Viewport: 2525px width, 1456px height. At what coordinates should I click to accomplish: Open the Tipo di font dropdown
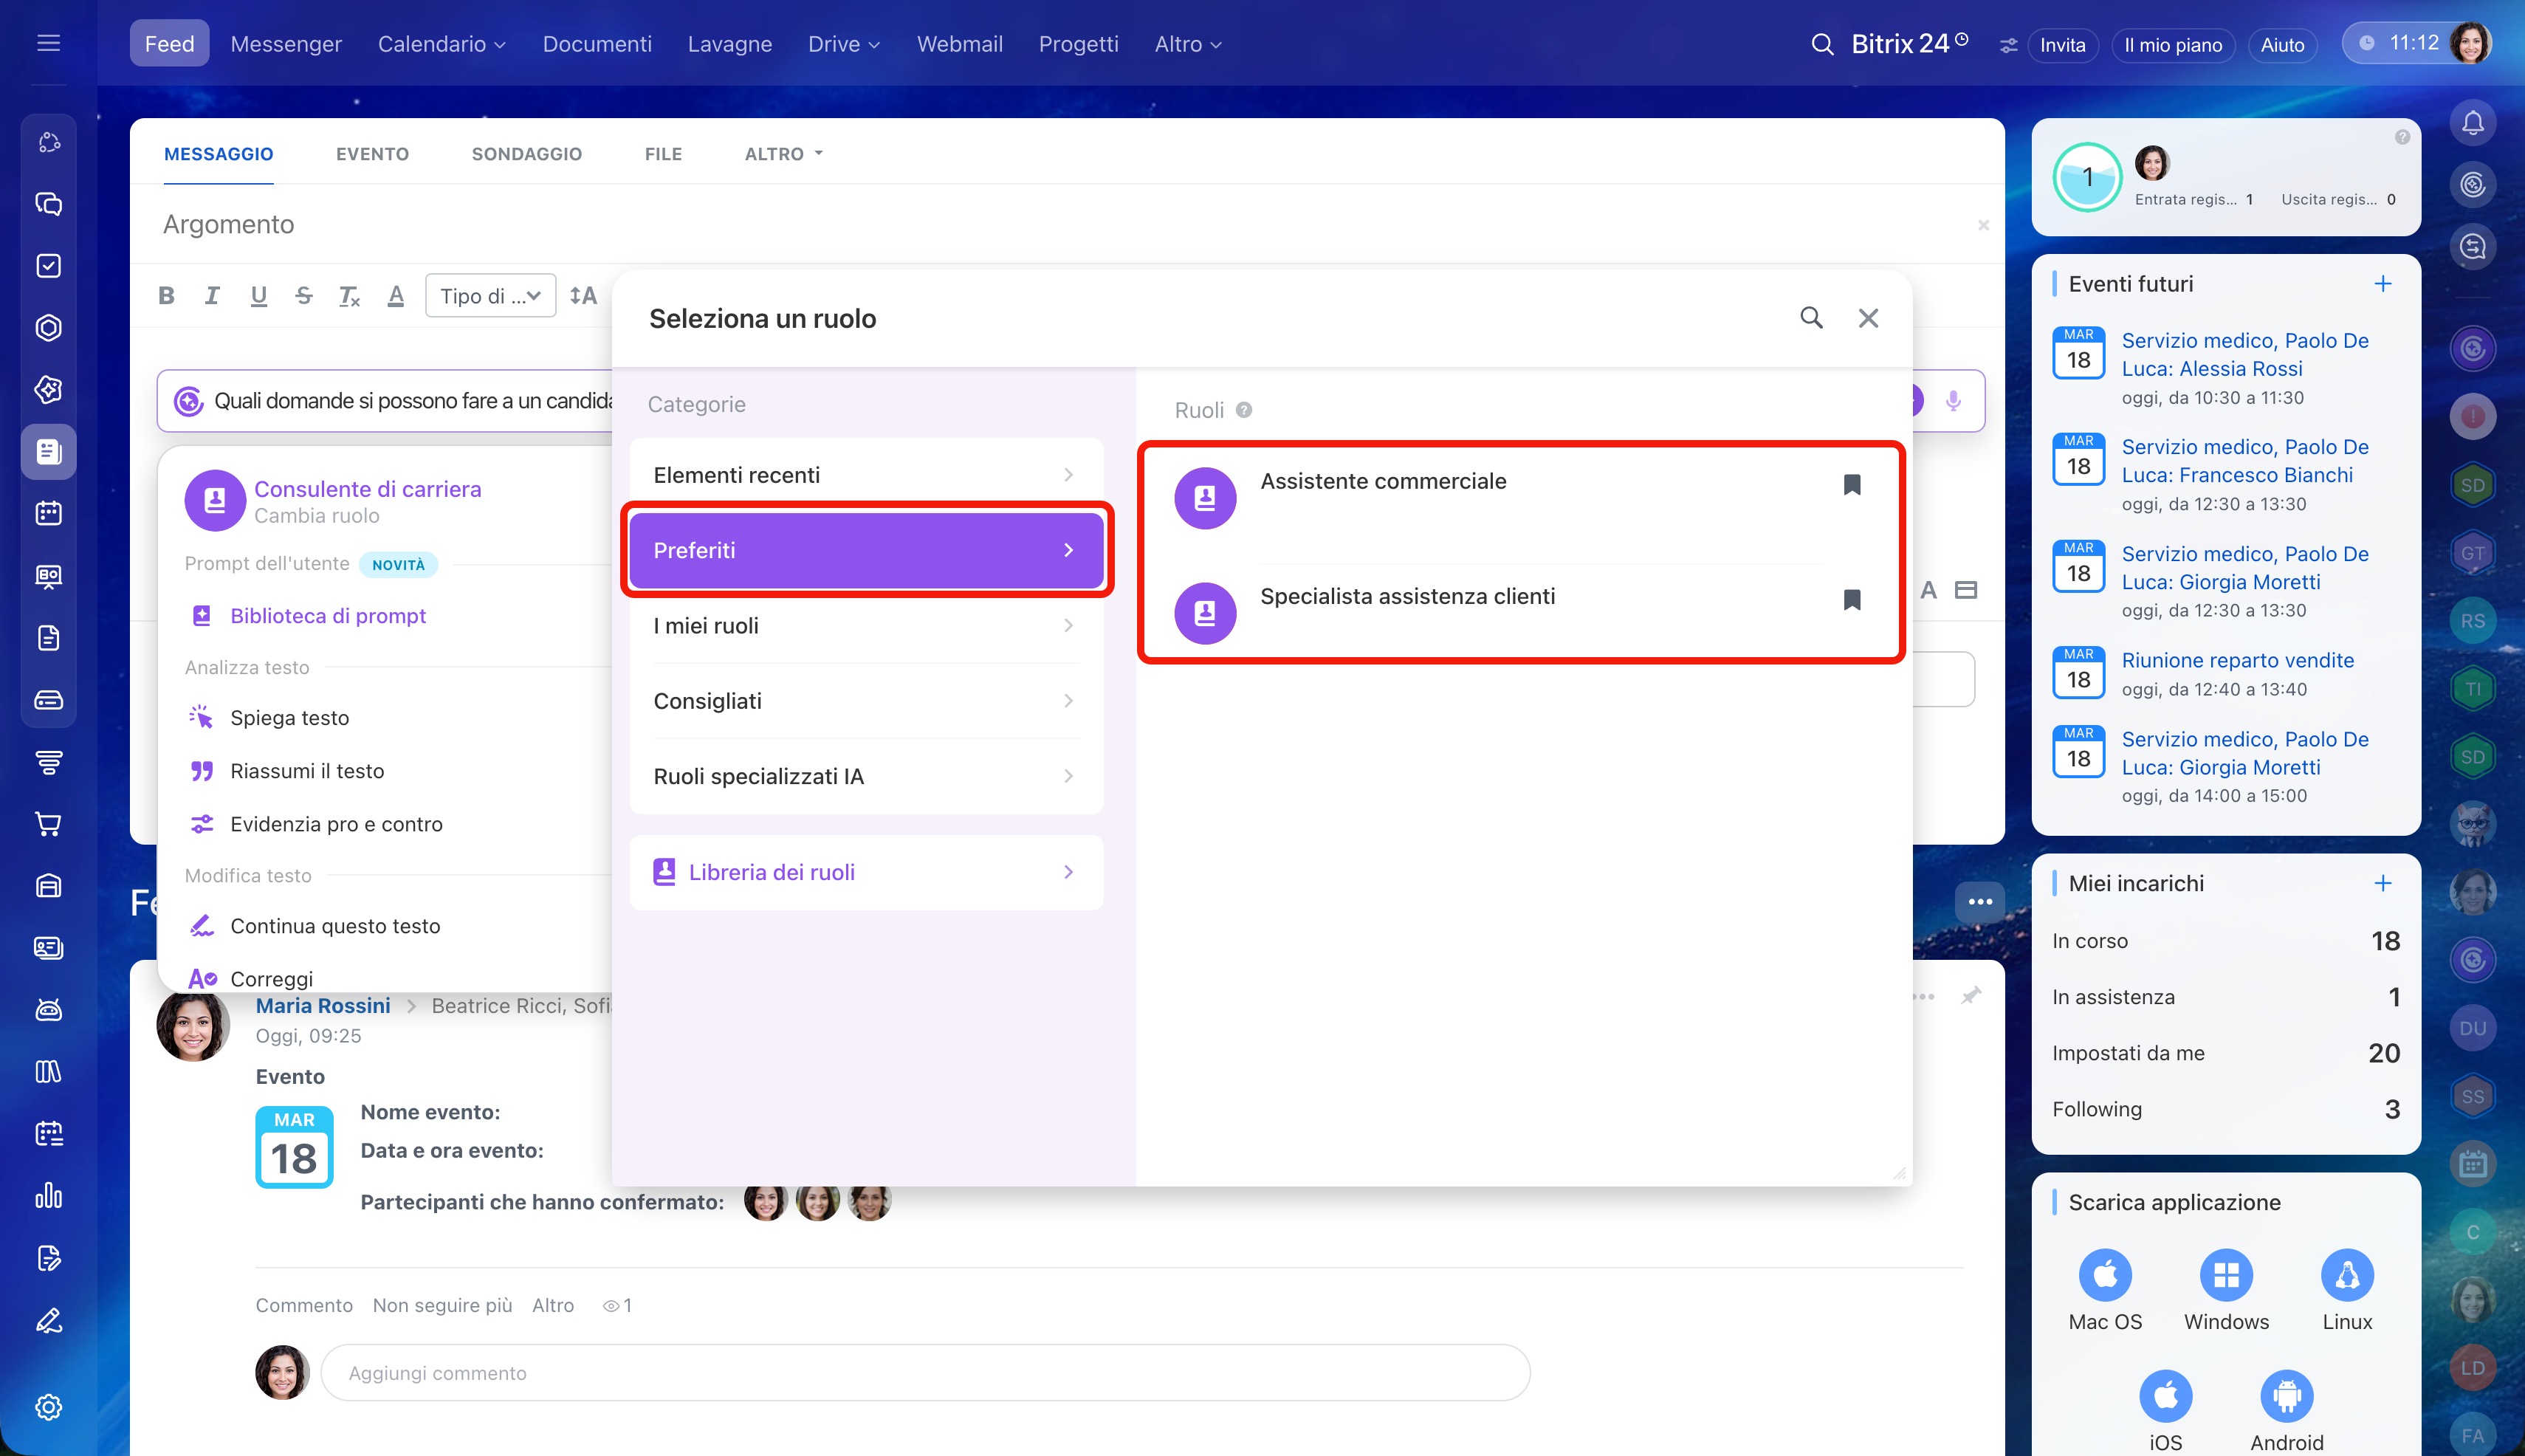pyautogui.click(x=490, y=296)
